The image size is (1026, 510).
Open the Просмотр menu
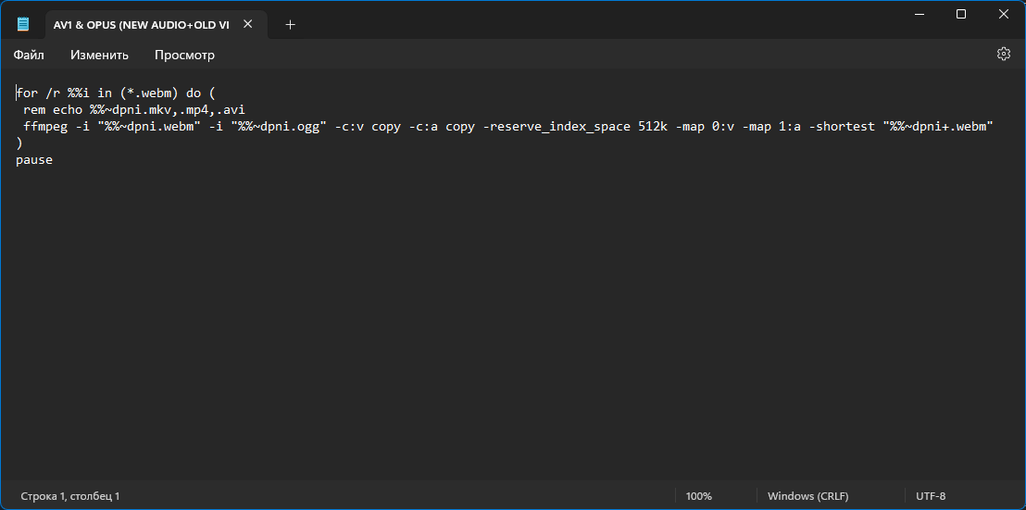pos(184,55)
